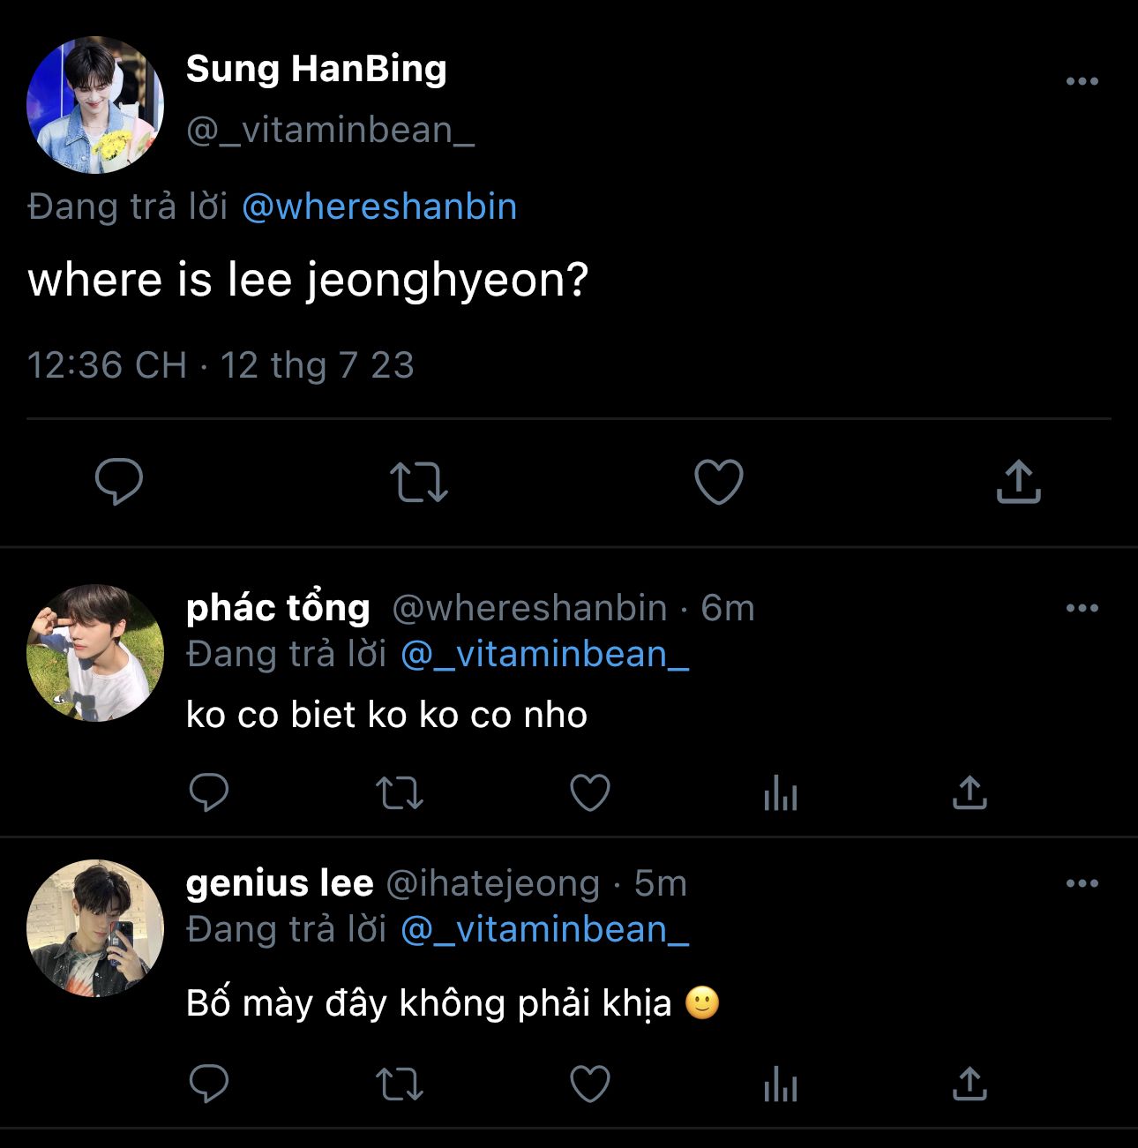Retweet the 'where is lee jeonghyeon?' tweet

coord(419,483)
